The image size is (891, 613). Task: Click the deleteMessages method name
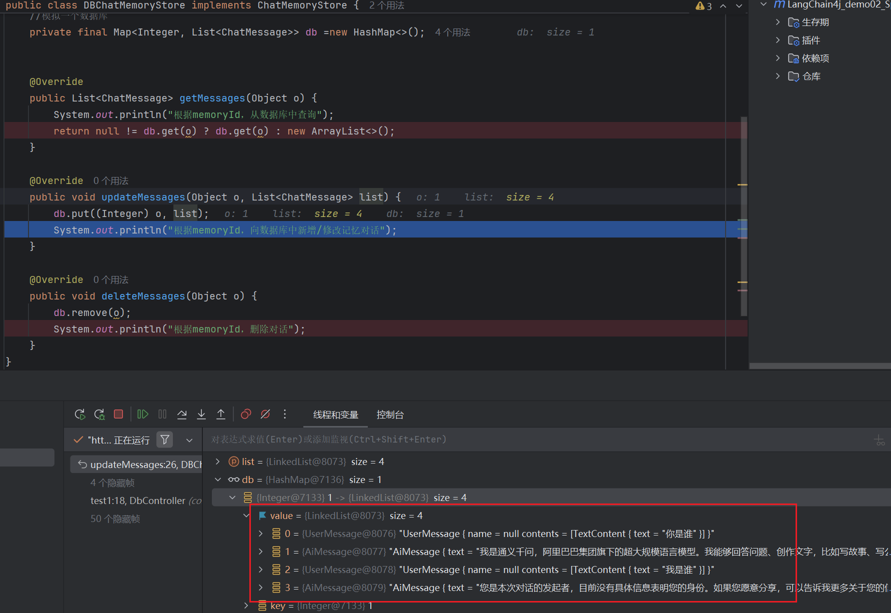pyautogui.click(x=143, y=296)
